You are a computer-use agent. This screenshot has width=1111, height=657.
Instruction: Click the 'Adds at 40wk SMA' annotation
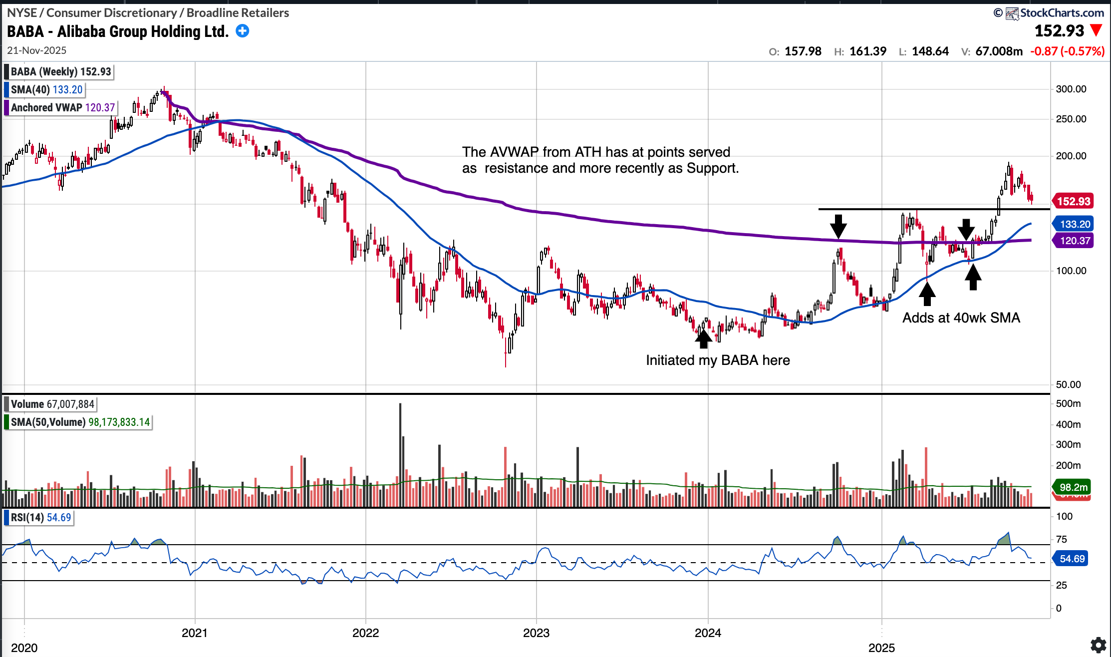[961, 318]
